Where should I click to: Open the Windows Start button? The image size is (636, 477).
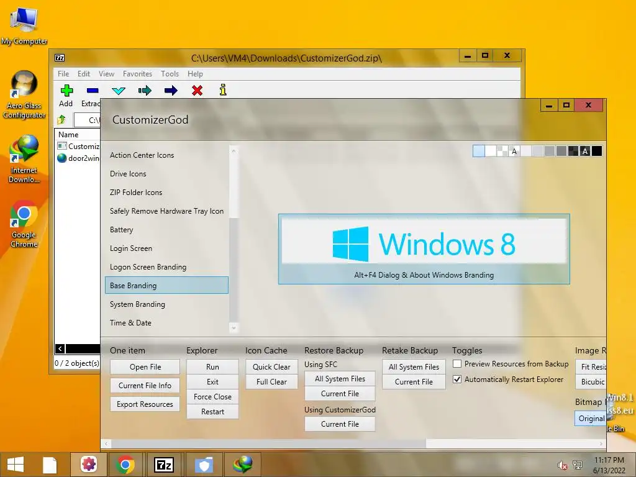point(16,465)
